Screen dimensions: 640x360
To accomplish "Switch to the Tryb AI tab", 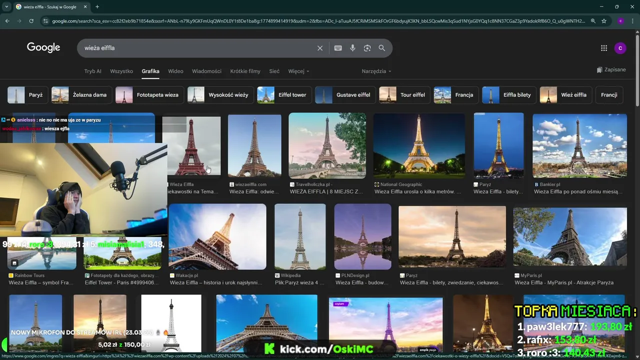I will (x=92, y=71).
